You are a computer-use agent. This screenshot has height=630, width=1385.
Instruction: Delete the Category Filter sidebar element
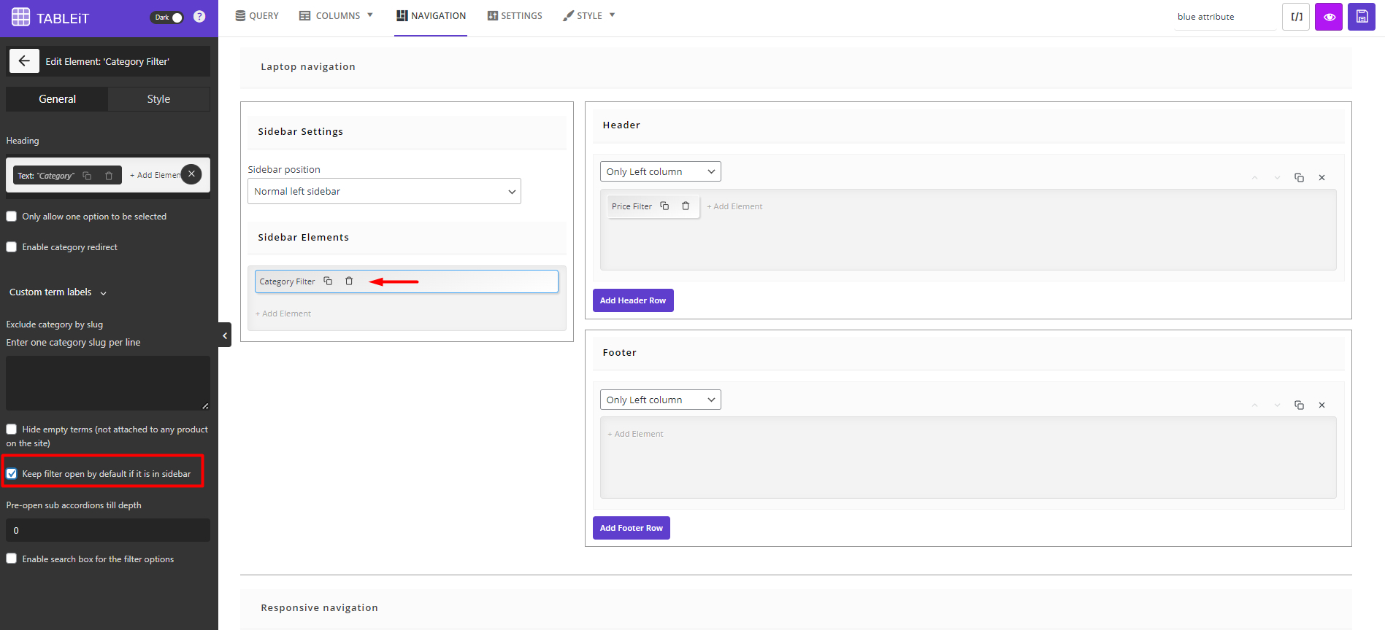[349, 281]
